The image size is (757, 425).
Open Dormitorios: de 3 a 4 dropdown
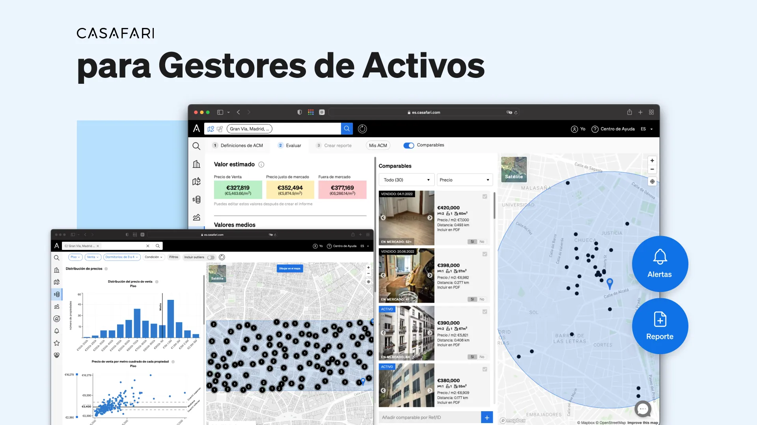click(121, 257)
